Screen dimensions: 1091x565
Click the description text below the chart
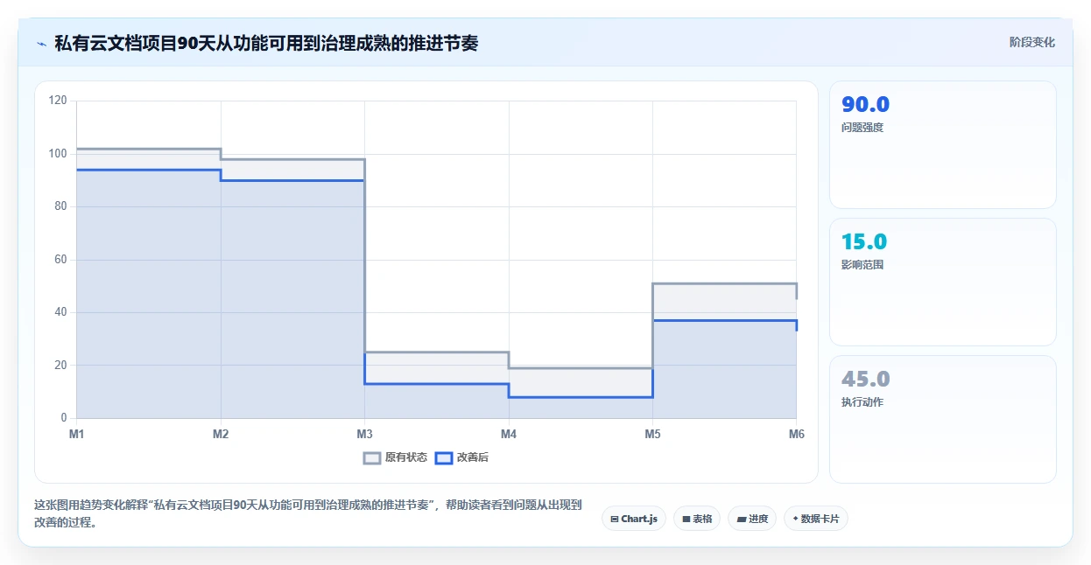click(307, 513)
